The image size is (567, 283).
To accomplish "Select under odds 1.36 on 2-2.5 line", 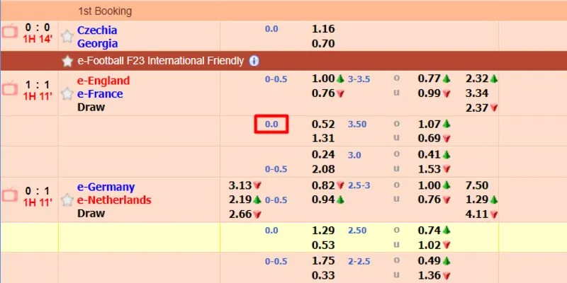I will [x=430, y=276].
